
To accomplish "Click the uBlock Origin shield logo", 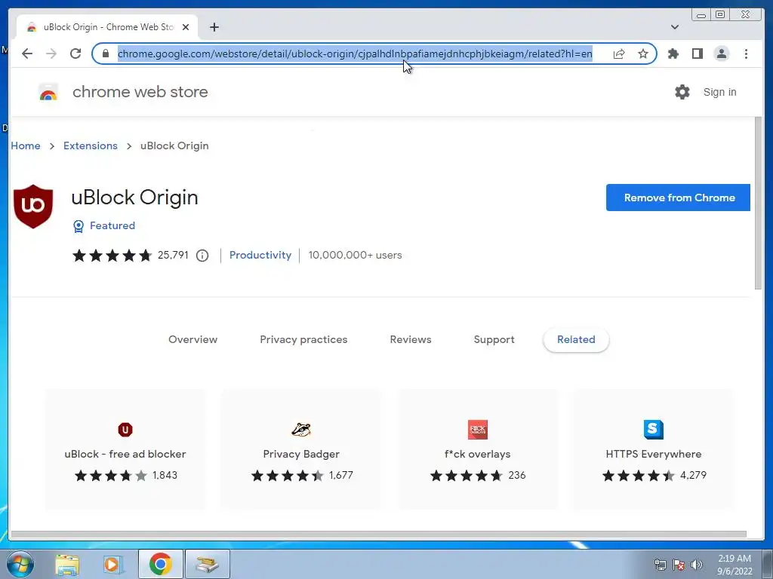I will pyautogui.click(x=33, y=207).
